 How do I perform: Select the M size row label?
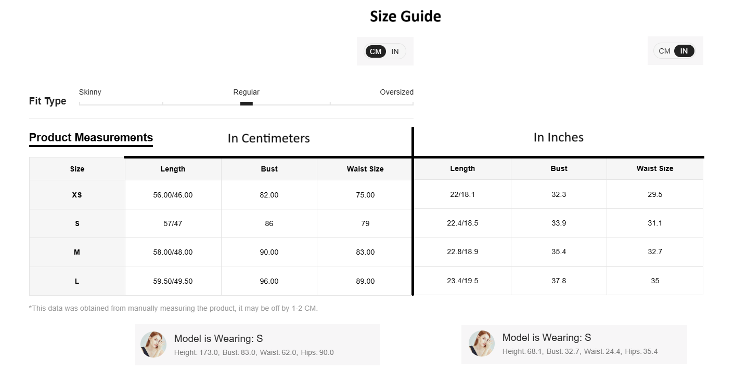[77, 252]
